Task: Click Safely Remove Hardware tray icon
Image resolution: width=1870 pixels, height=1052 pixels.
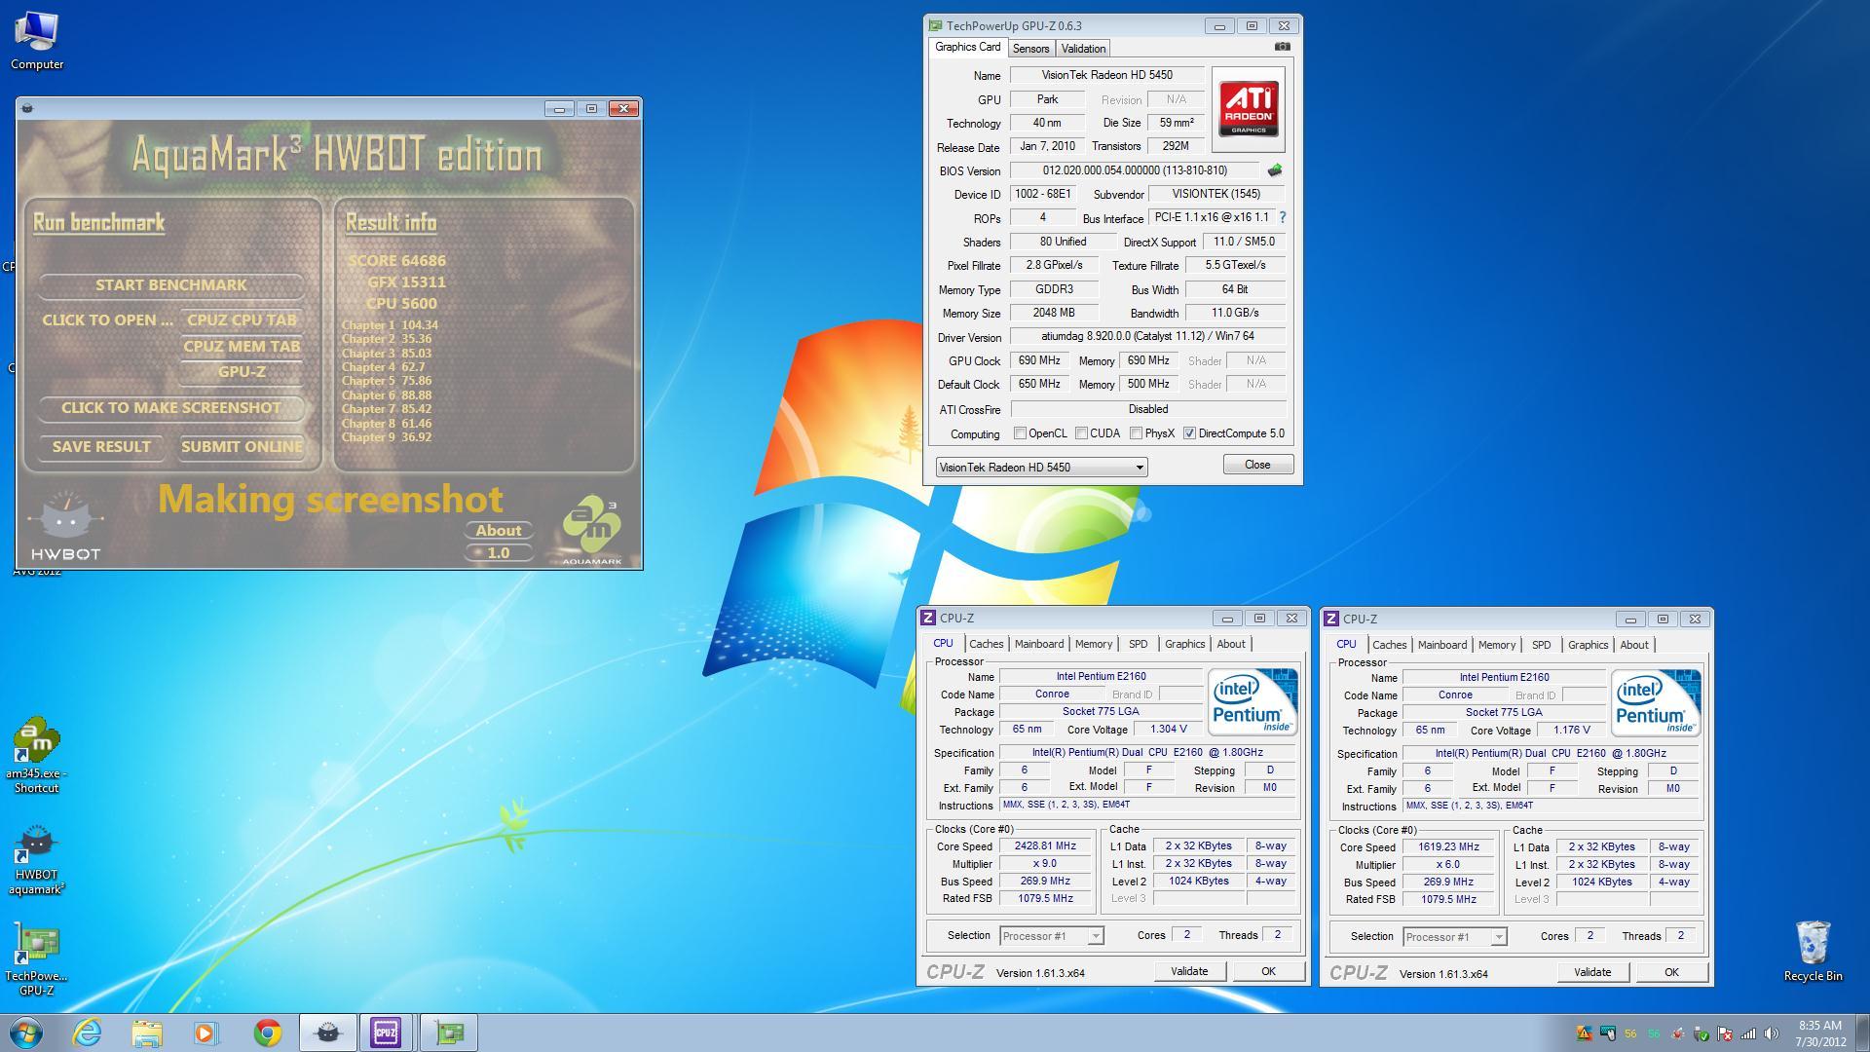Action: click(1701, 1033)
